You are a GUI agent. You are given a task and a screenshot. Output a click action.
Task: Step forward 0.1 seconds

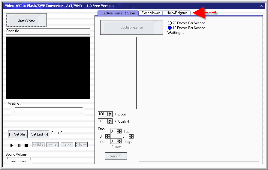click(81, 145)
